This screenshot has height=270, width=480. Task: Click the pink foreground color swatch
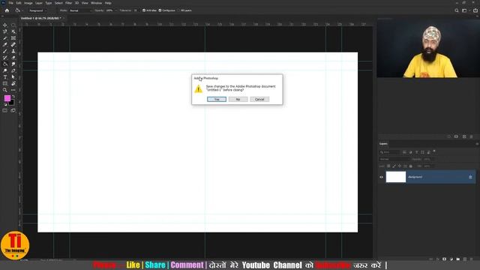(x=7, y=98)
